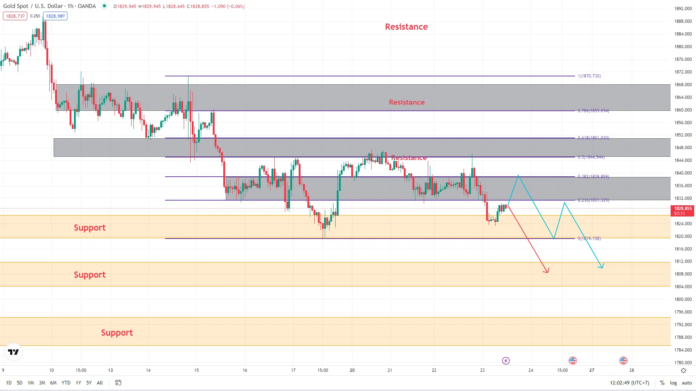Click Fibonacci level 0.618(1851.030) label
The width and height of the screenshot is (696, 391).
(x=593, y=138)
